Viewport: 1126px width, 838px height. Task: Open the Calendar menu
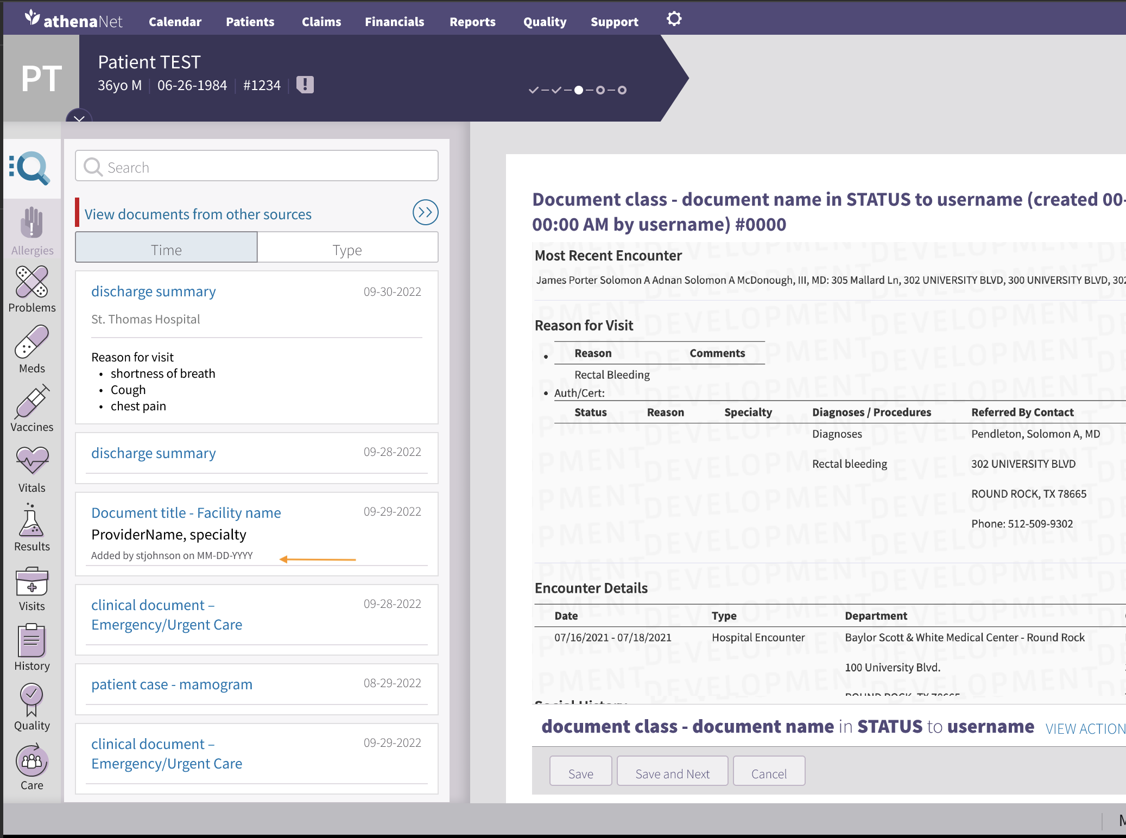(175, 22)
